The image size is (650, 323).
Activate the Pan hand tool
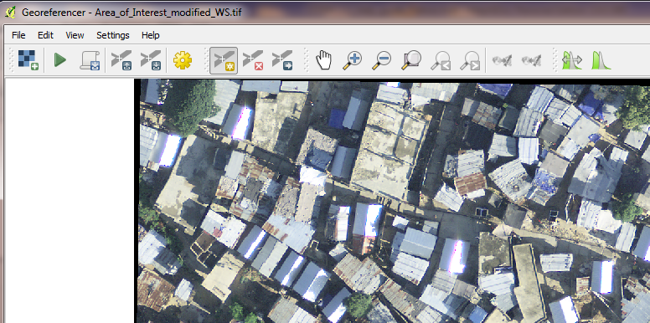pyautogui.click(x=324, y=60)
